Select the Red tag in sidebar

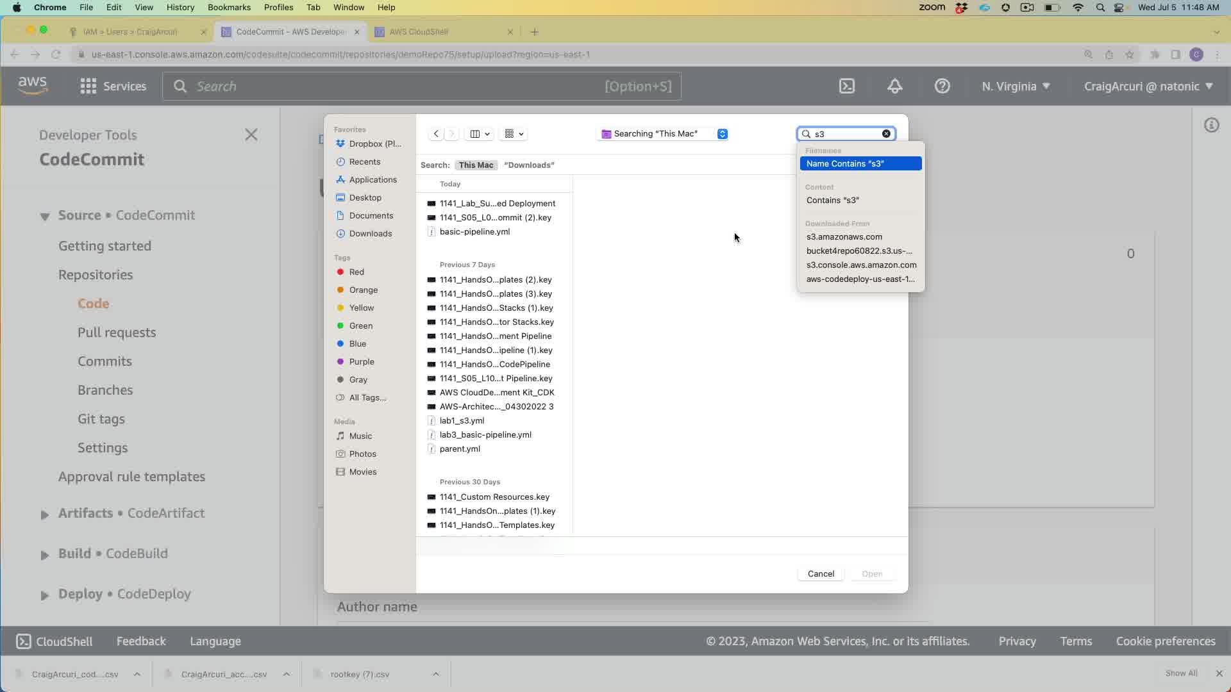click(356, 272)
